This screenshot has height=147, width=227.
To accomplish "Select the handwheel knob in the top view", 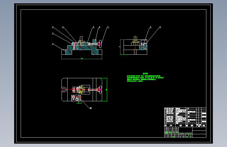I will 100,90.
